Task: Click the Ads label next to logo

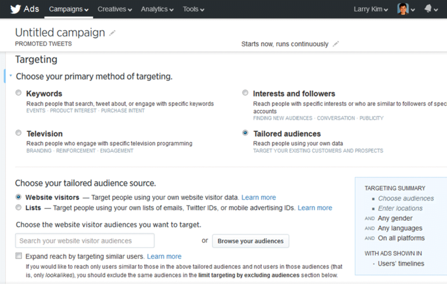Action: tap(31, 9)
